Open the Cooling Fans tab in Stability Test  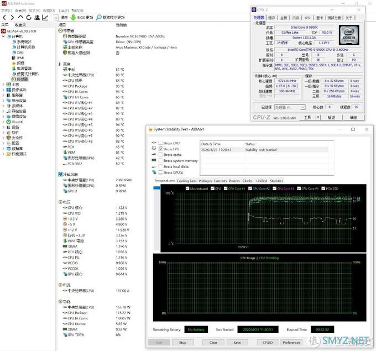click(186, 181)
